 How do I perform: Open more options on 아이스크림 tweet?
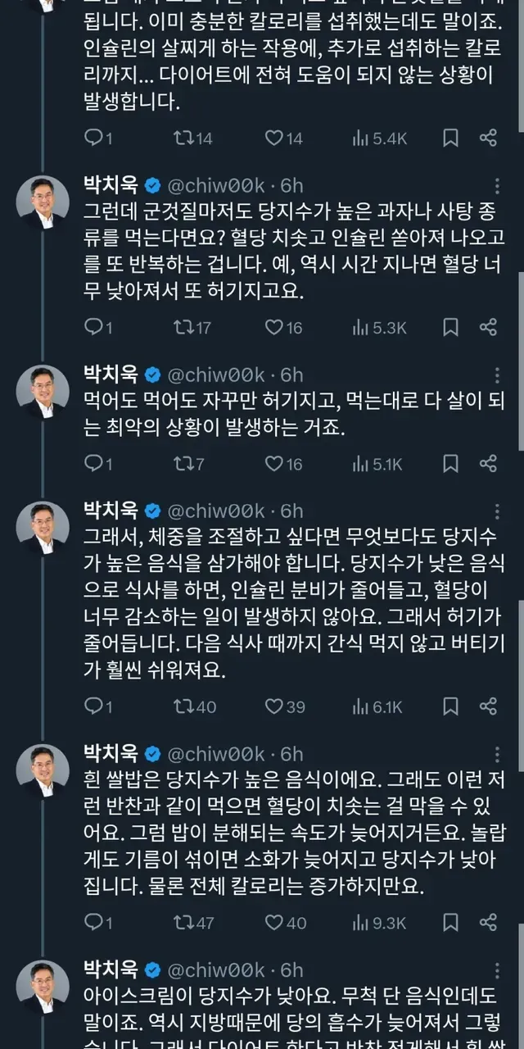(x=497, y=970)
